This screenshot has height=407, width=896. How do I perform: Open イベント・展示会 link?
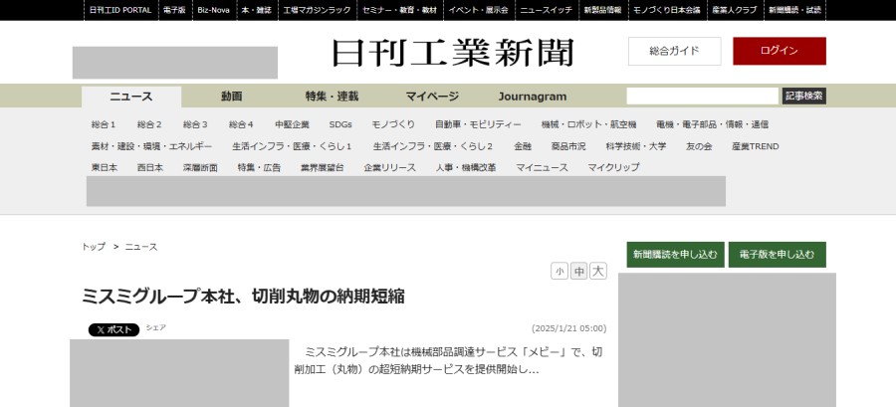[x=478, y=10]
